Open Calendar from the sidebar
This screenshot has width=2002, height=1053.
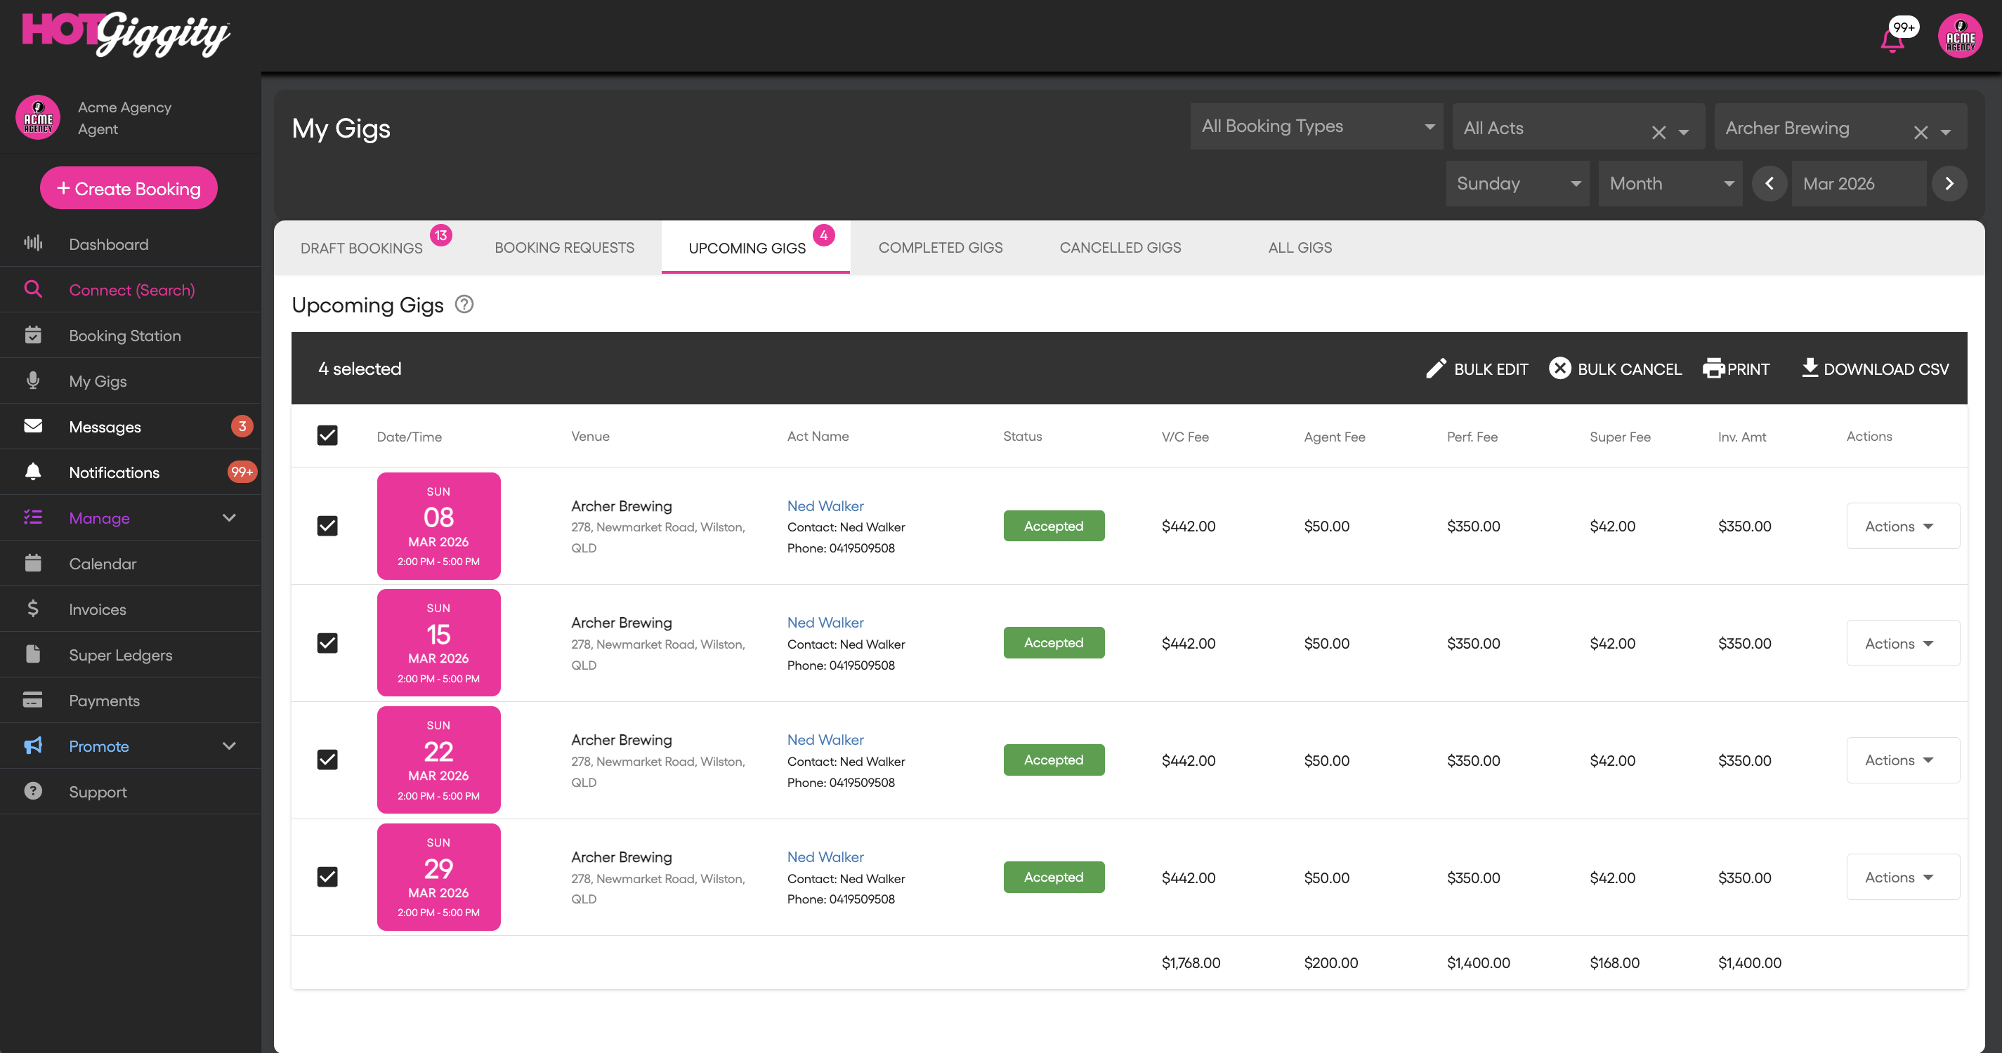pyautogui.click(x=103, y=564)
